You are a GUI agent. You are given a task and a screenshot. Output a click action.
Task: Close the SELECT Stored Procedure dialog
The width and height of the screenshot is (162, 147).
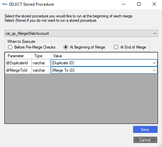(154, 4)
